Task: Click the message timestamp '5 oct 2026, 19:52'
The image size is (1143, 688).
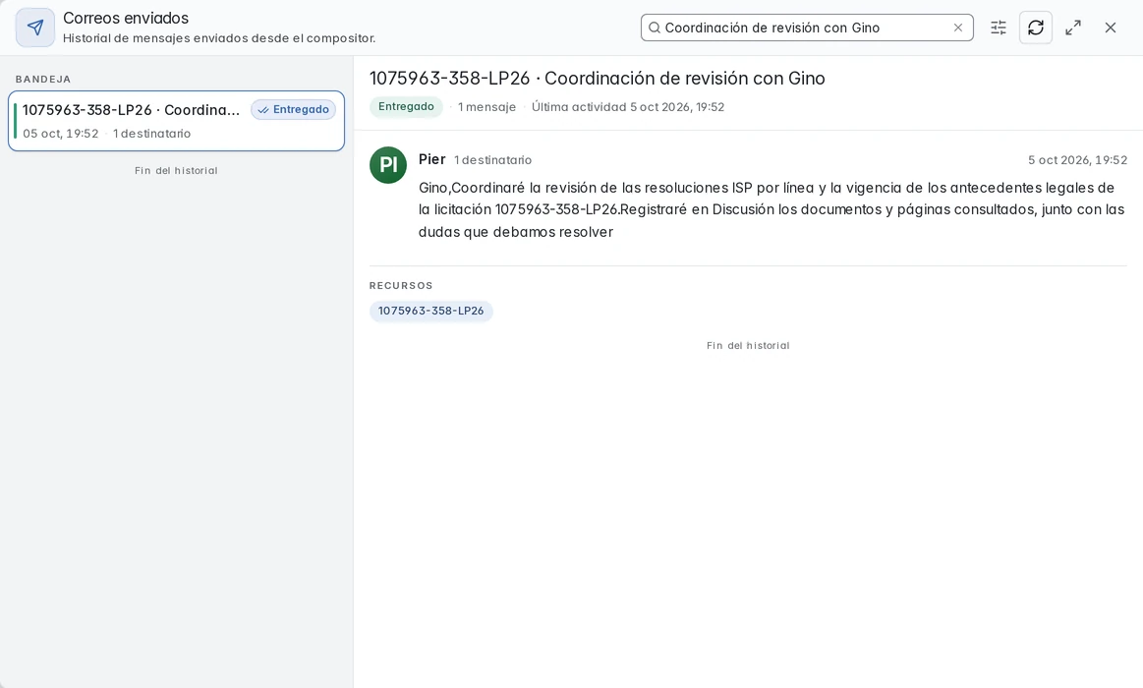Action: 1077,159
